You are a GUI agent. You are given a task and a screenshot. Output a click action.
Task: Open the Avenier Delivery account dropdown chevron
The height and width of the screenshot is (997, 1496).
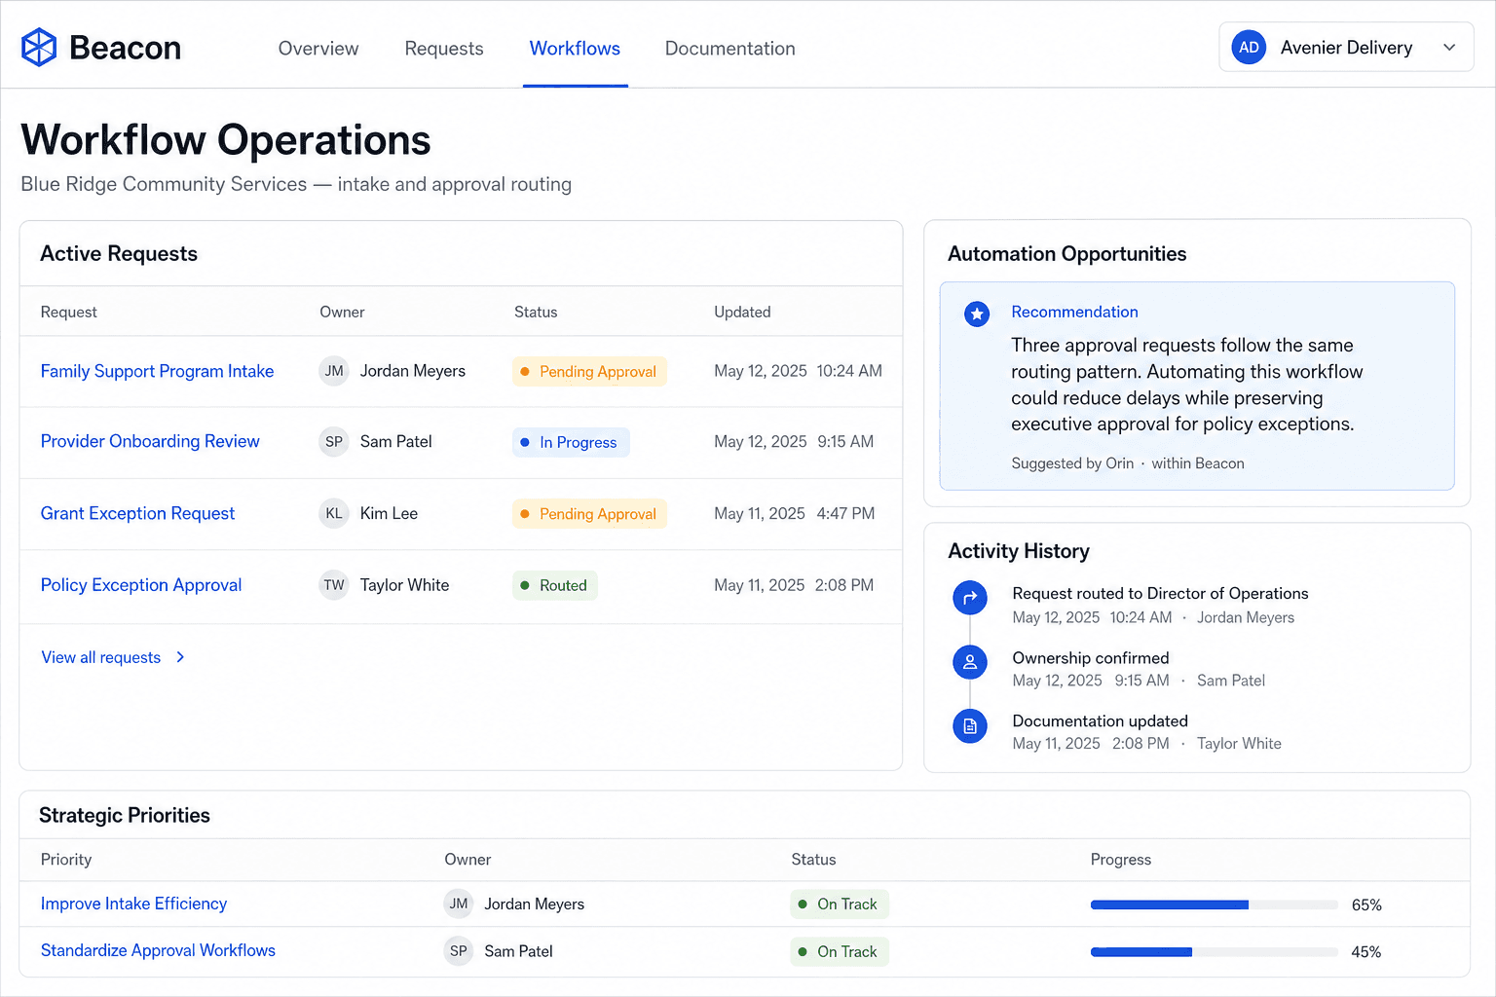point(1449,47)
